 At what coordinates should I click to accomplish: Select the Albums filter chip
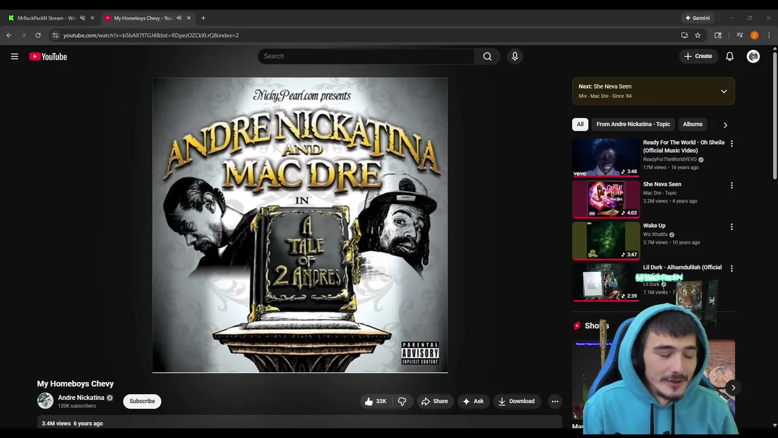pos(692,124)
